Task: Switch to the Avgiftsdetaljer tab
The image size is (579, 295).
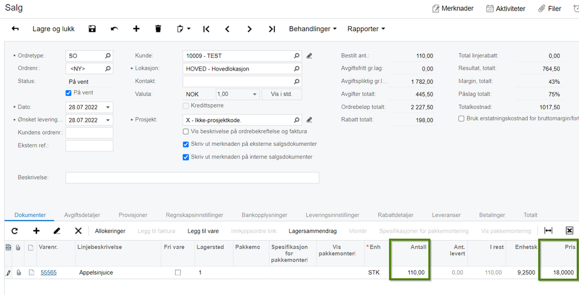Action: [82, 215]
